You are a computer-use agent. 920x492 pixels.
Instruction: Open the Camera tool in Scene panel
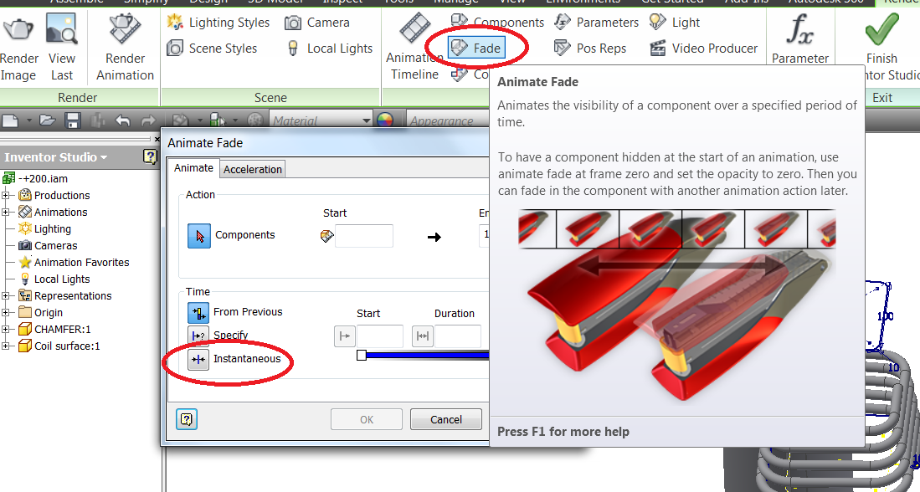click(x=316, y=23)
